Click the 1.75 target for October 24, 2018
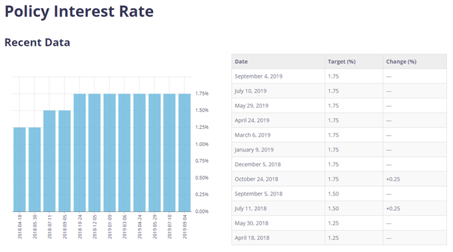The height and width of the screenshot is (252, 453). [333, 179]
